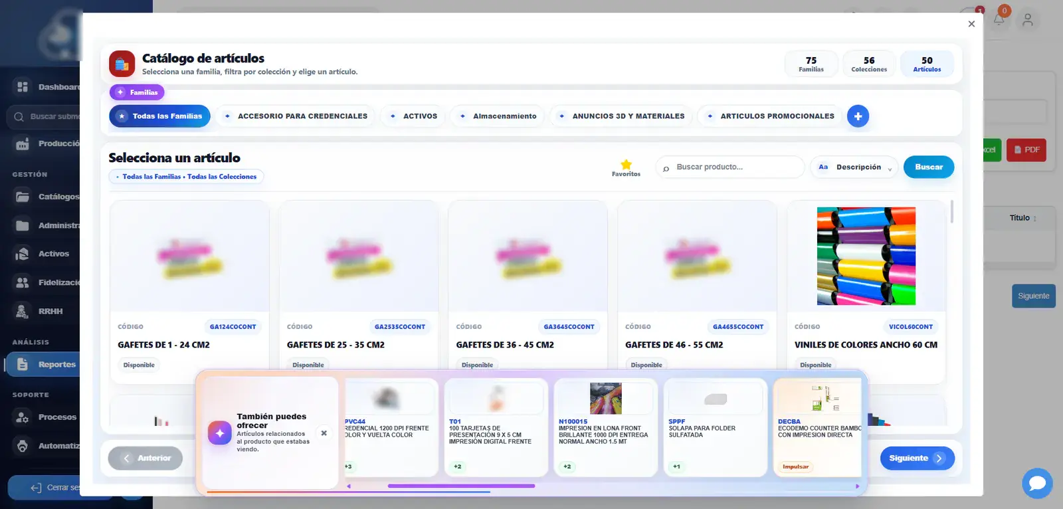Open the chat support bubble
1063x509 pixels.
(1037, 483)
